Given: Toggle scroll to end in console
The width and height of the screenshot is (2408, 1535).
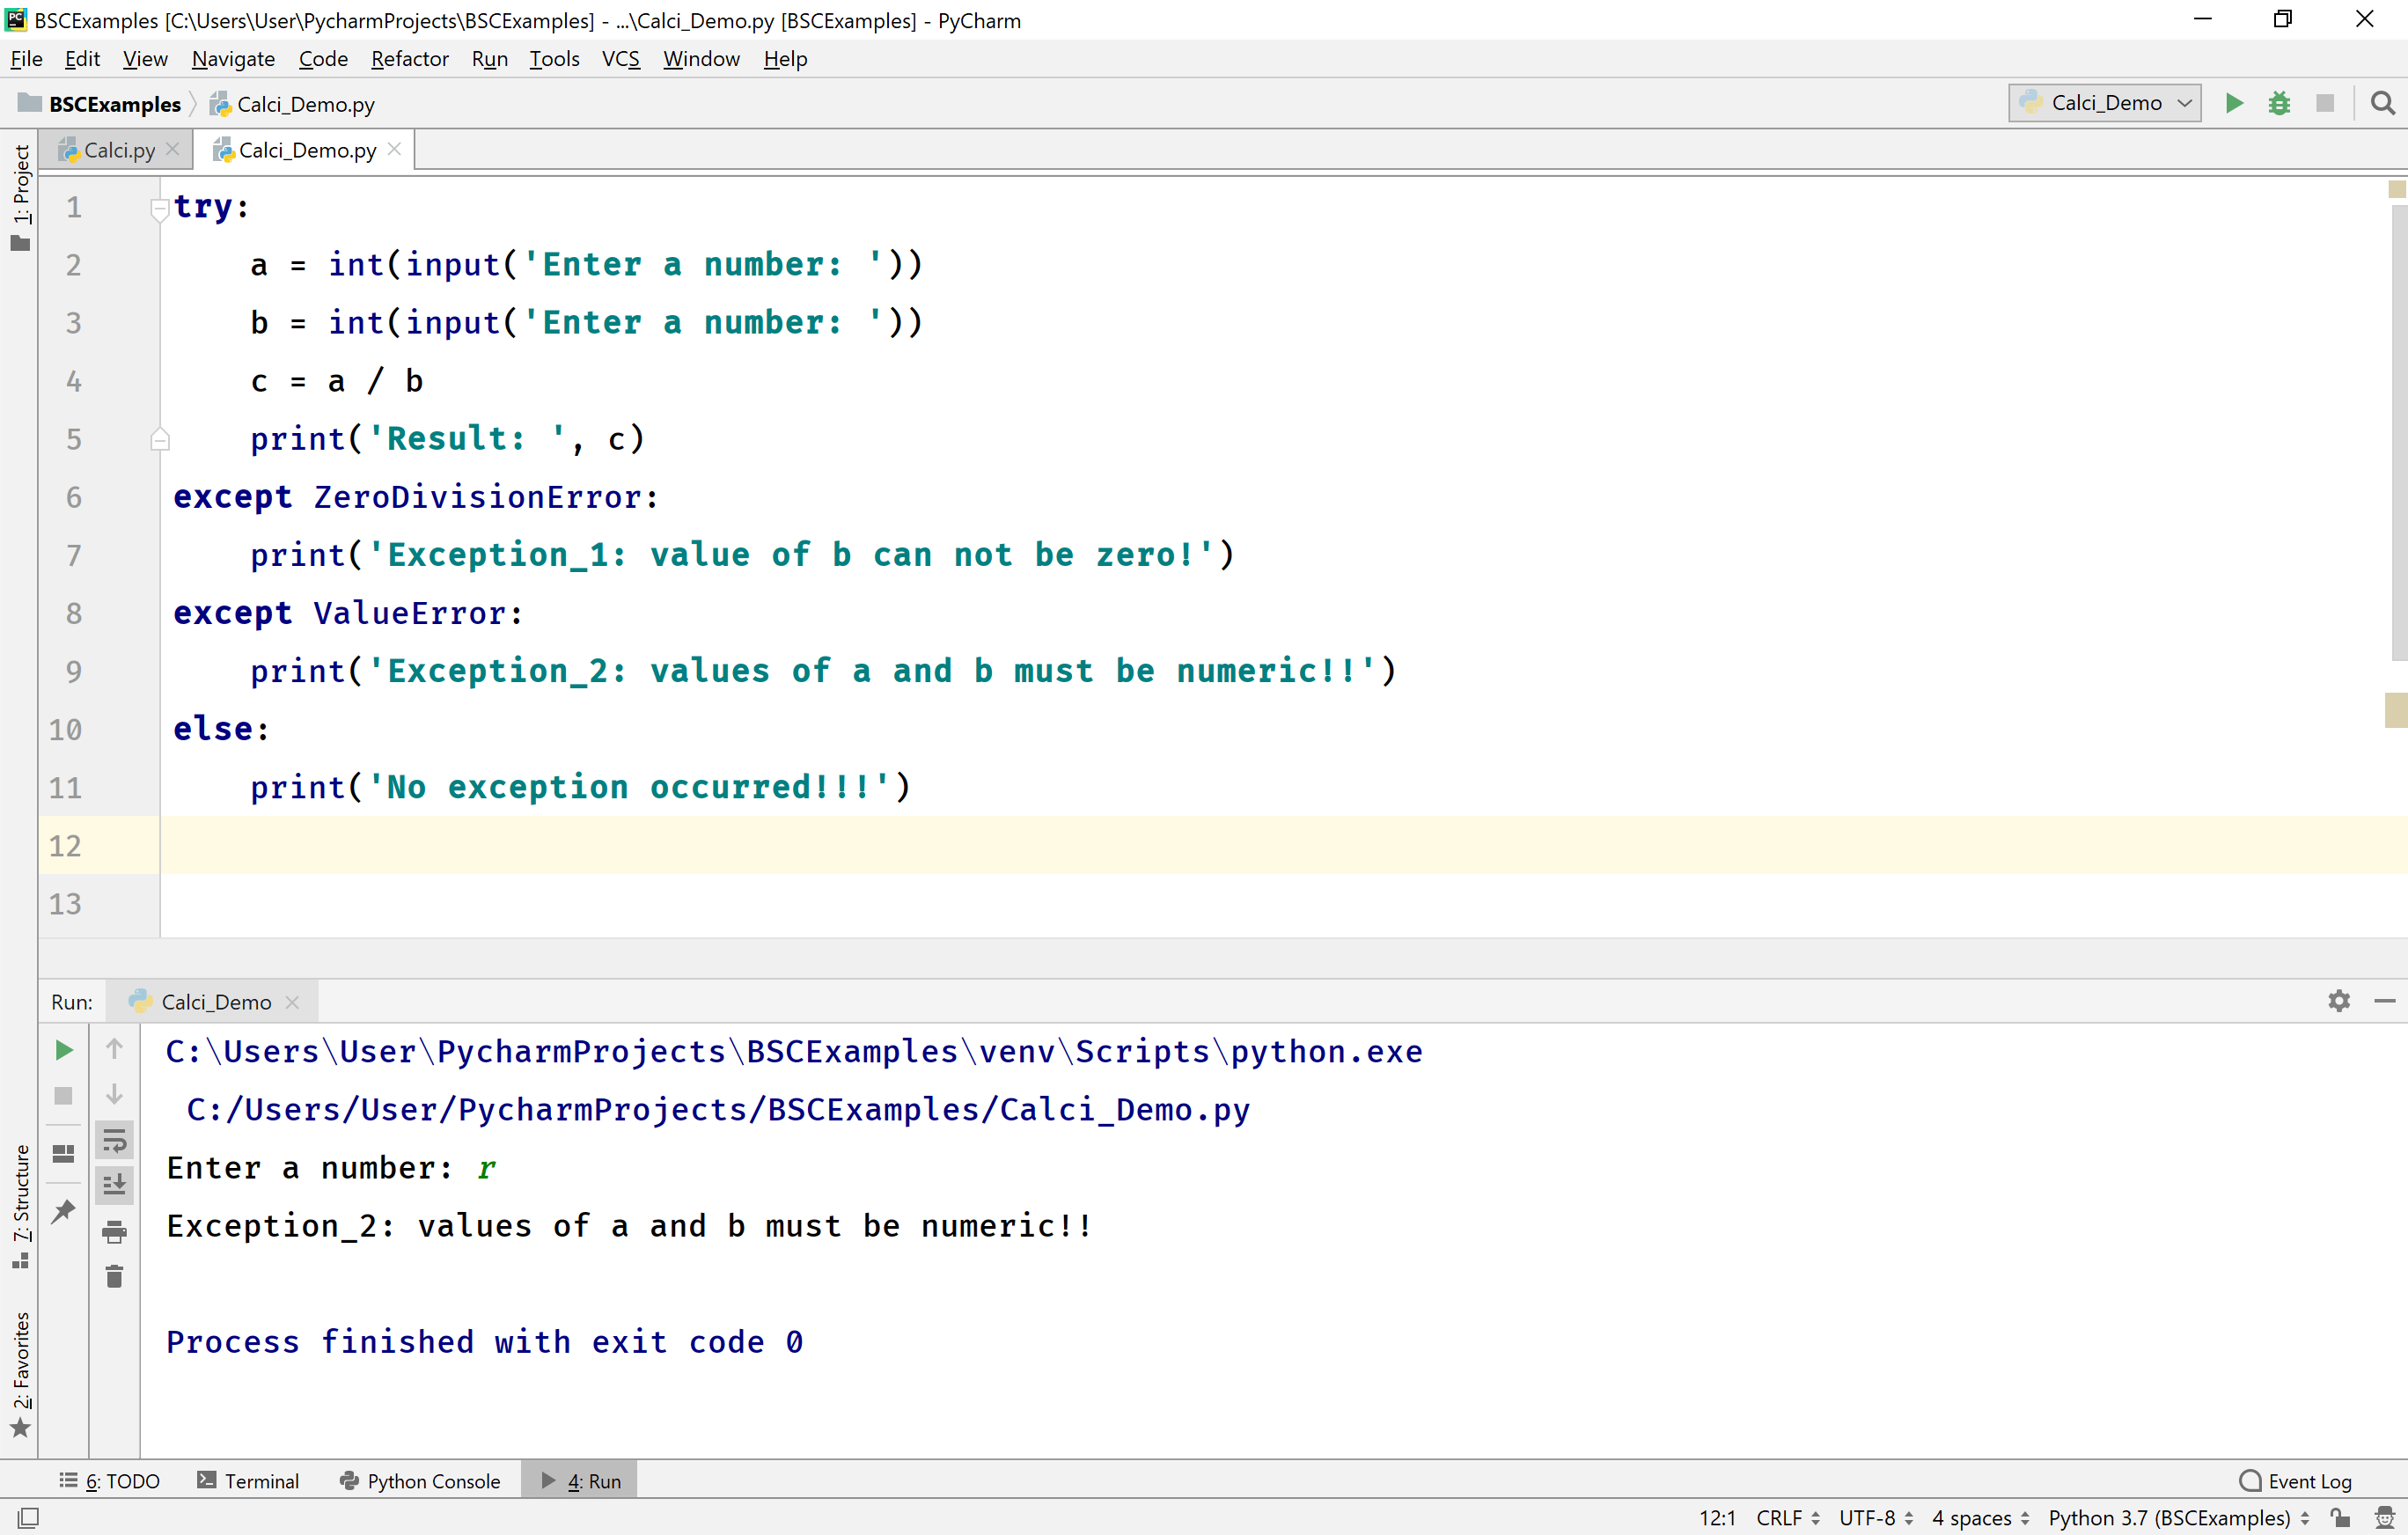Looking at the screenshot, I should pos(114,1185).
